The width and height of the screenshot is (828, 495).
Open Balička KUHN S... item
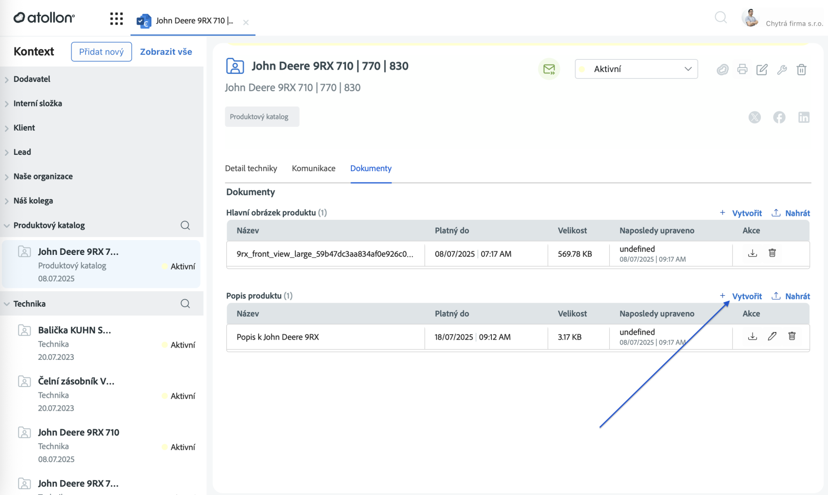pyautogui.click(x=102, y=343)
